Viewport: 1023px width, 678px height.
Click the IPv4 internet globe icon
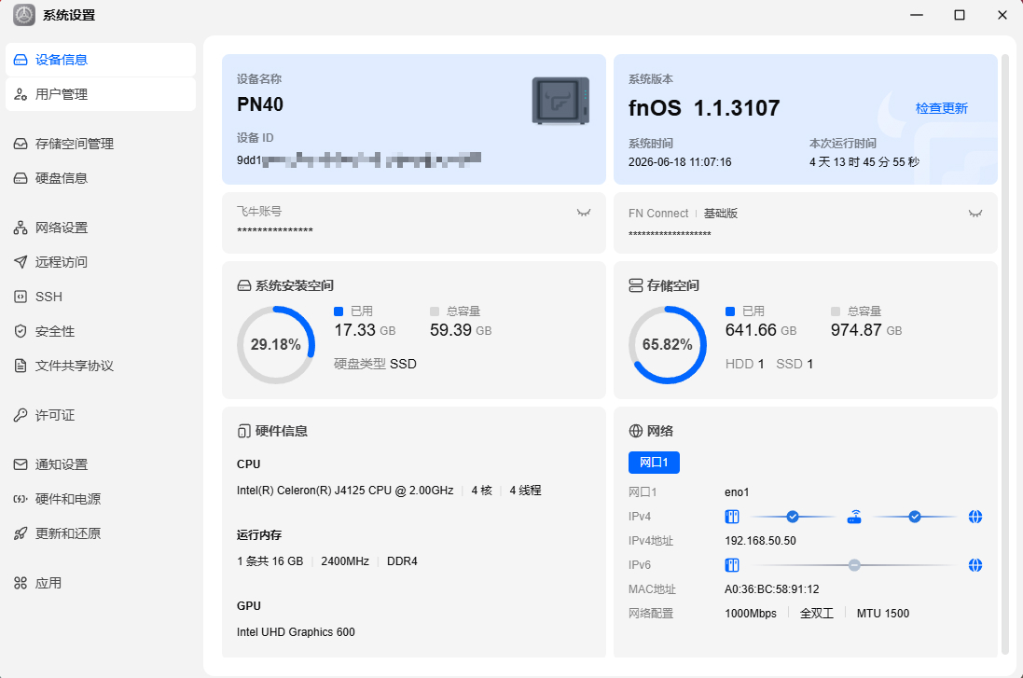coord(975,517)
